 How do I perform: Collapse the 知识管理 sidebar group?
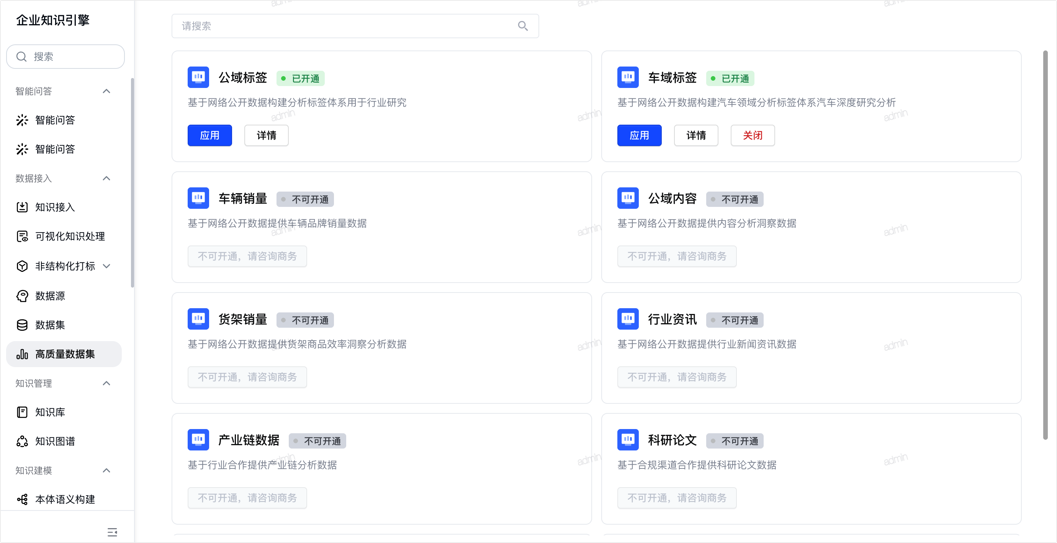click(x=106, y=383)
